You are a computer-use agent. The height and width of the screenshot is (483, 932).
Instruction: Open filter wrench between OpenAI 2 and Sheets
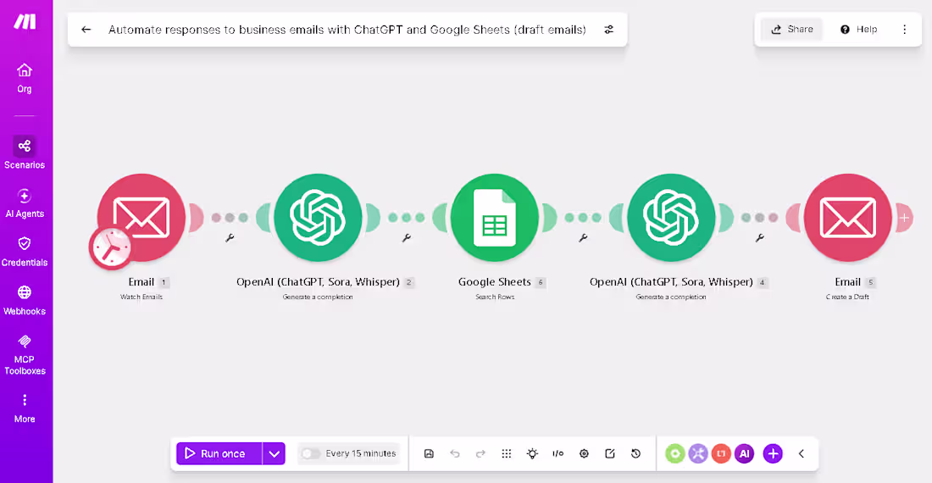407,237
